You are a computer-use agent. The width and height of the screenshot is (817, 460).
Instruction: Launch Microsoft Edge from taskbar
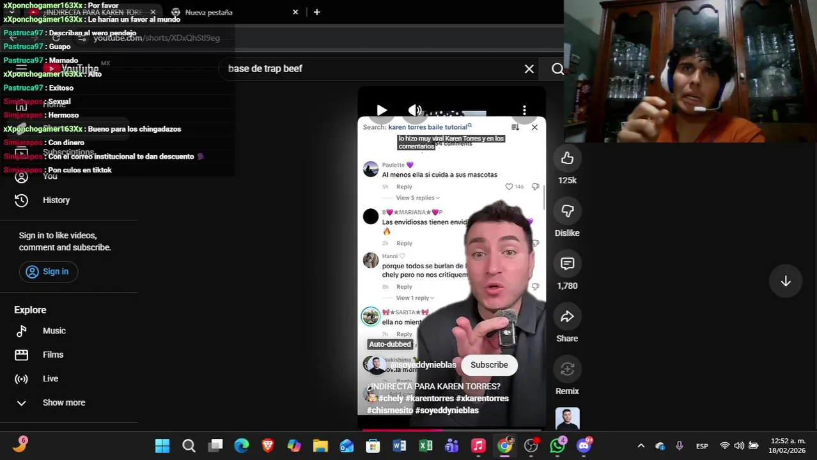click(242, 446)
